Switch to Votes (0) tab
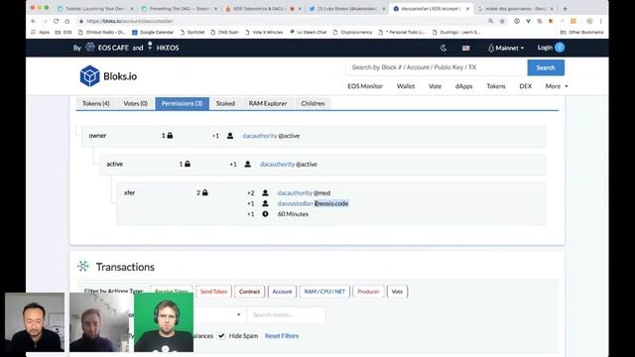This screenshot has width=635, height=357. tap(135, 103)
